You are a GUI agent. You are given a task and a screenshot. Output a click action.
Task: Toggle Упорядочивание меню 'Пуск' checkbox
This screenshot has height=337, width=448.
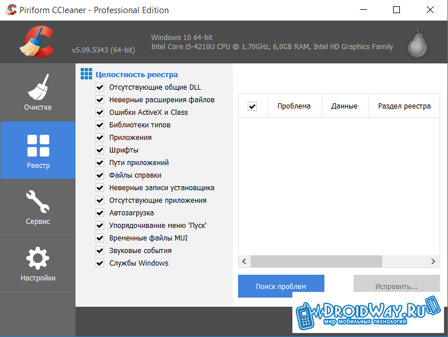(100, 225)
